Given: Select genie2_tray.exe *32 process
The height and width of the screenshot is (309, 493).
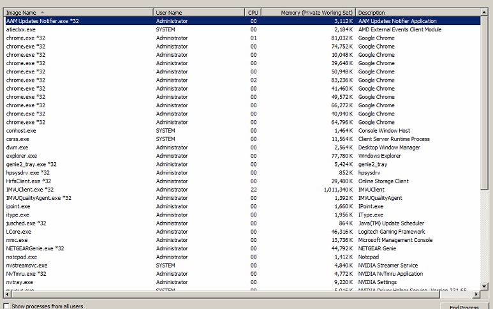Looking at the screenshot, I should point(242,164).
